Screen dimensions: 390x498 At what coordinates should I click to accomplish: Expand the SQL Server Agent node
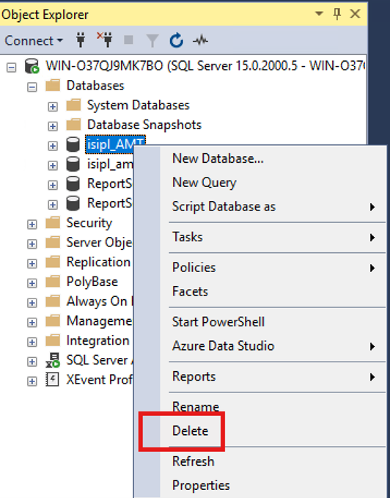coord(32,362)
